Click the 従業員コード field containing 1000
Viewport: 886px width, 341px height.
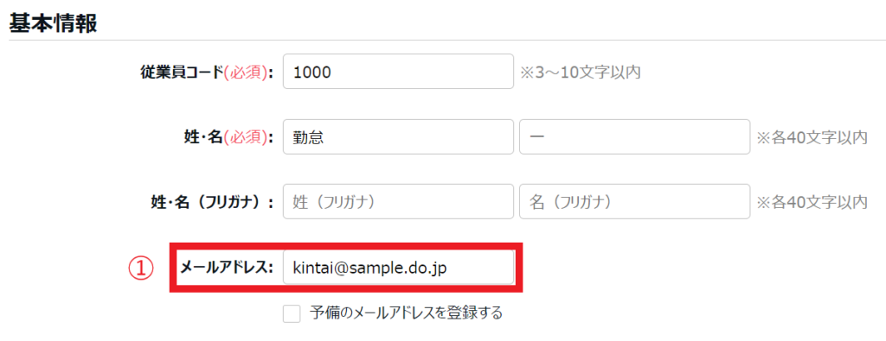coord(398,72)
